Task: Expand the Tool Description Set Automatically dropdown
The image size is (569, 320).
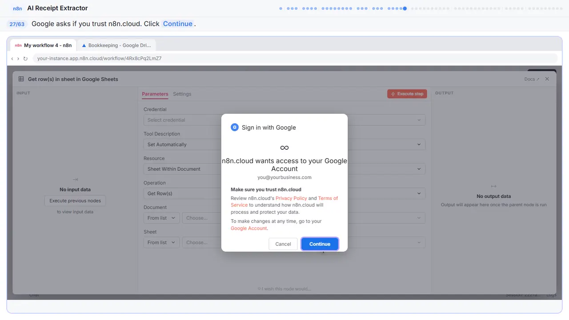Action: (x=284, y=144)
